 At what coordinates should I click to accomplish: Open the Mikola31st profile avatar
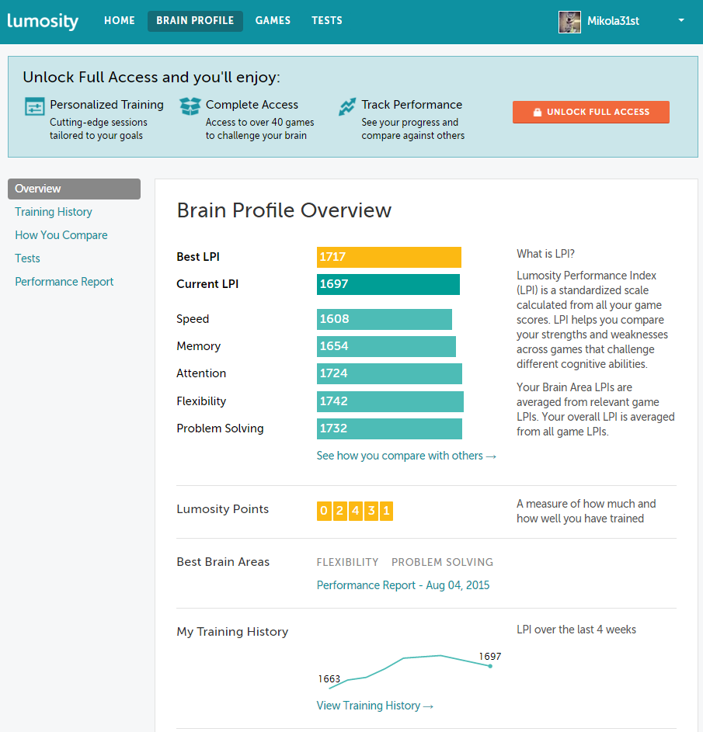click(x=569, y=22)
